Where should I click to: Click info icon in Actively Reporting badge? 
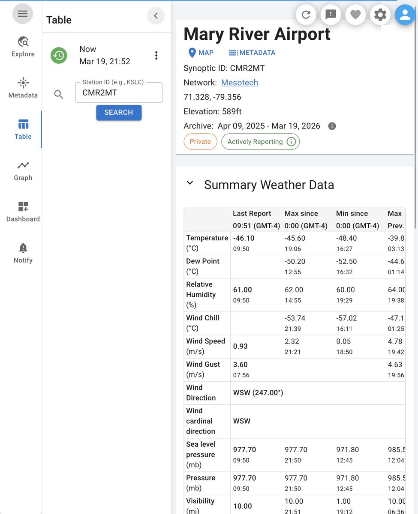291,142
